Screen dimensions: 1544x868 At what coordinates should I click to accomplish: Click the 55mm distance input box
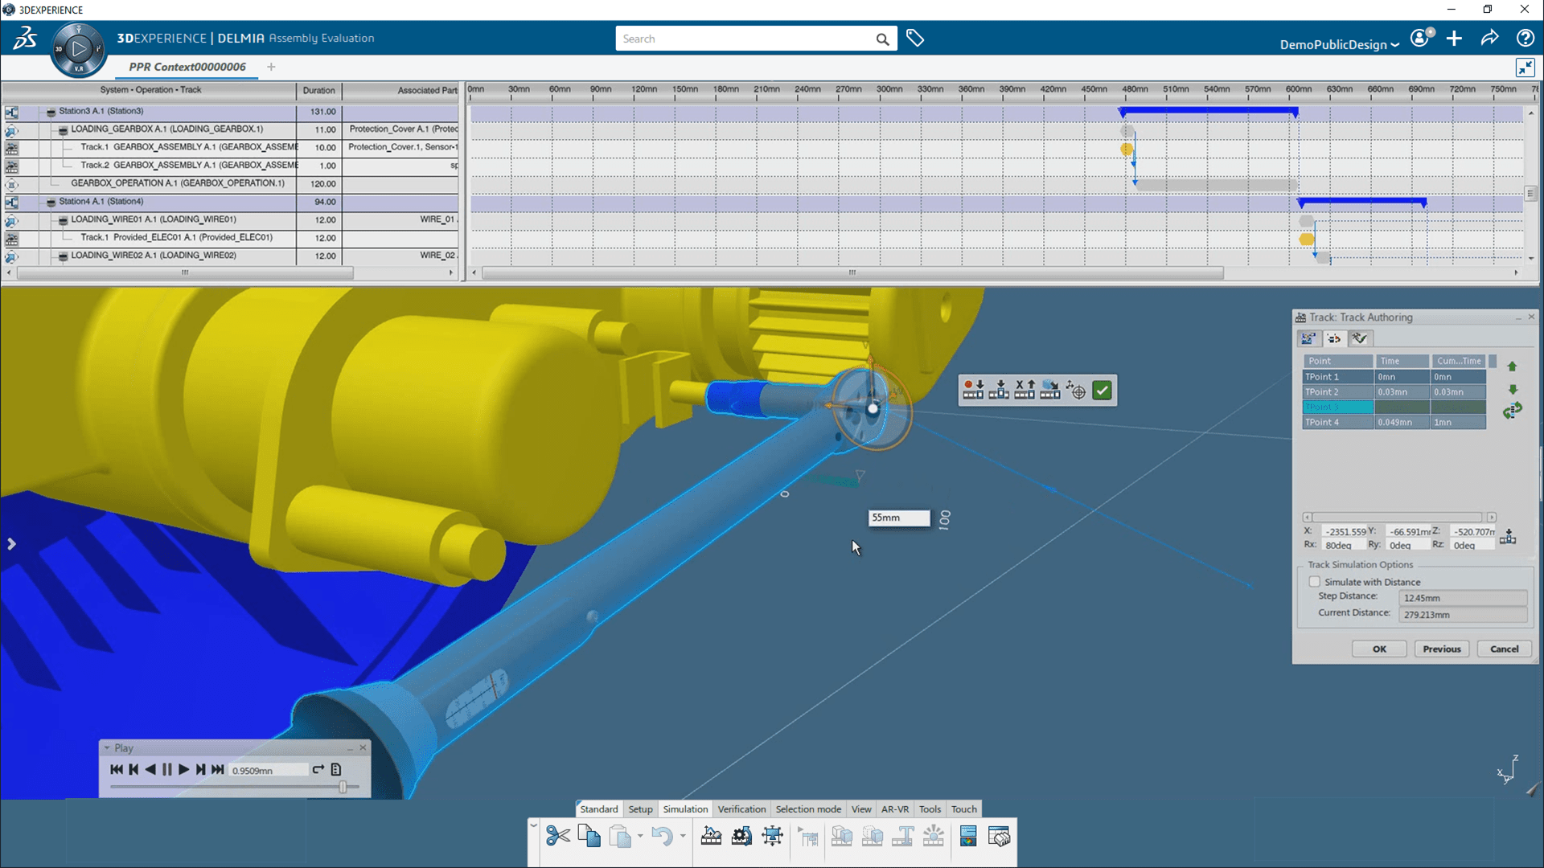[899, 518]
